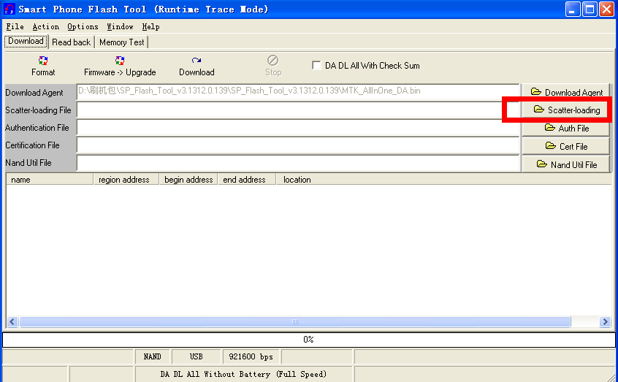Click the Authentication File field
The height and width of the screenshot is (382, 618).
(298, 128)
